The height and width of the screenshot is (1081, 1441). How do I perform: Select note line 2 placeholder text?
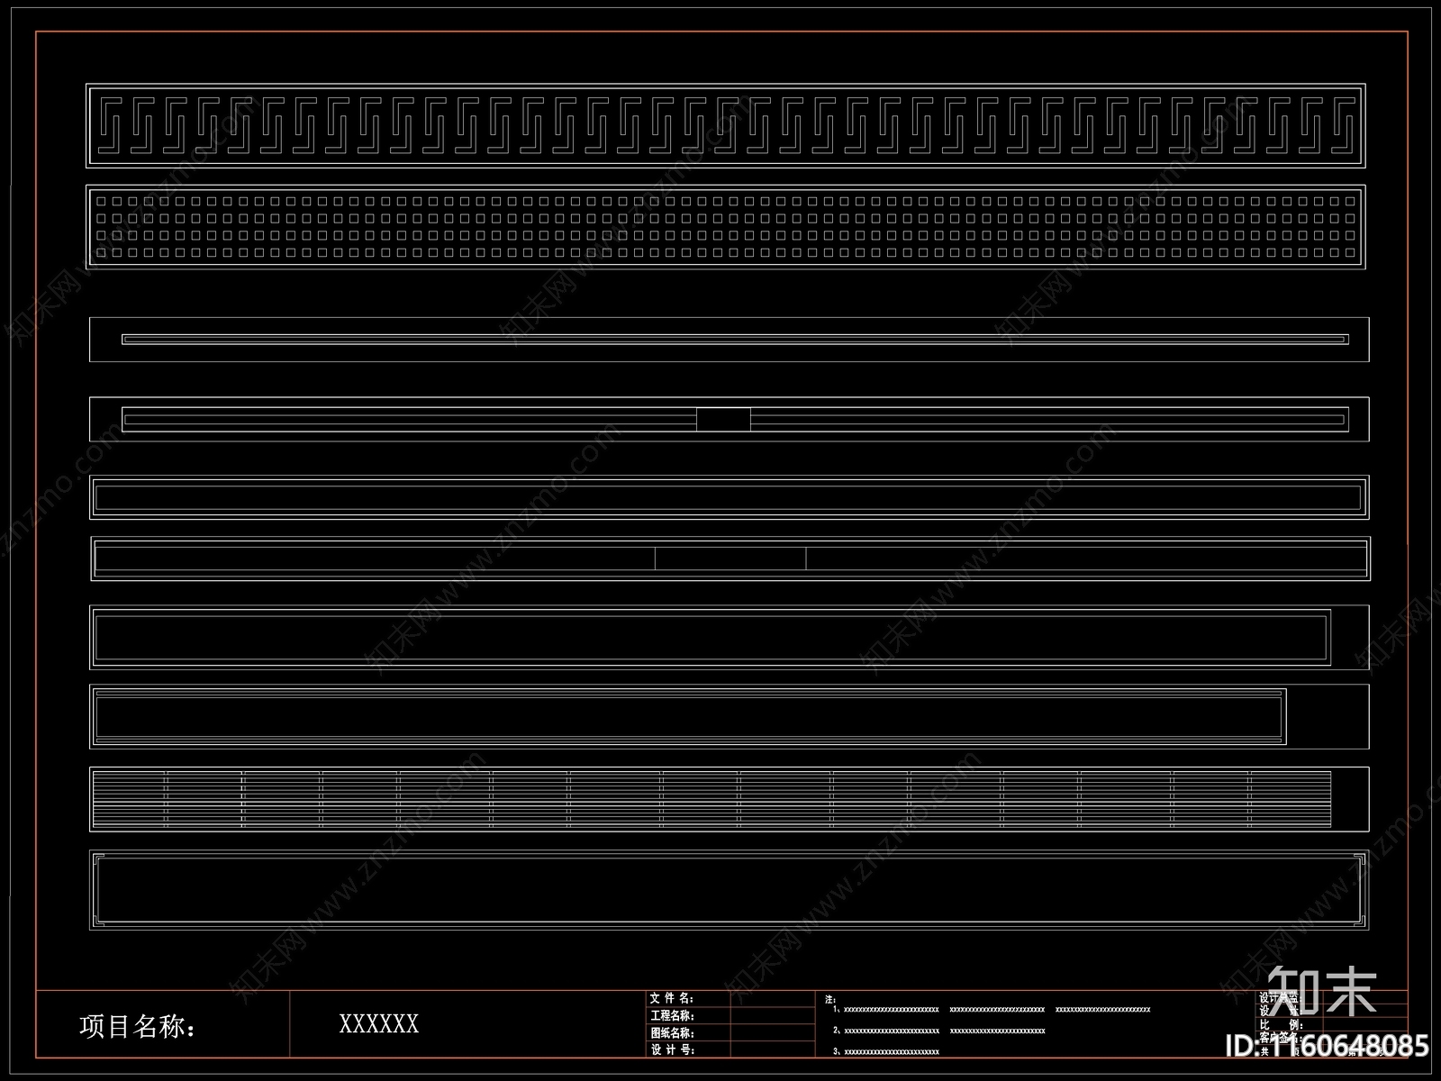pos(938,1031)
